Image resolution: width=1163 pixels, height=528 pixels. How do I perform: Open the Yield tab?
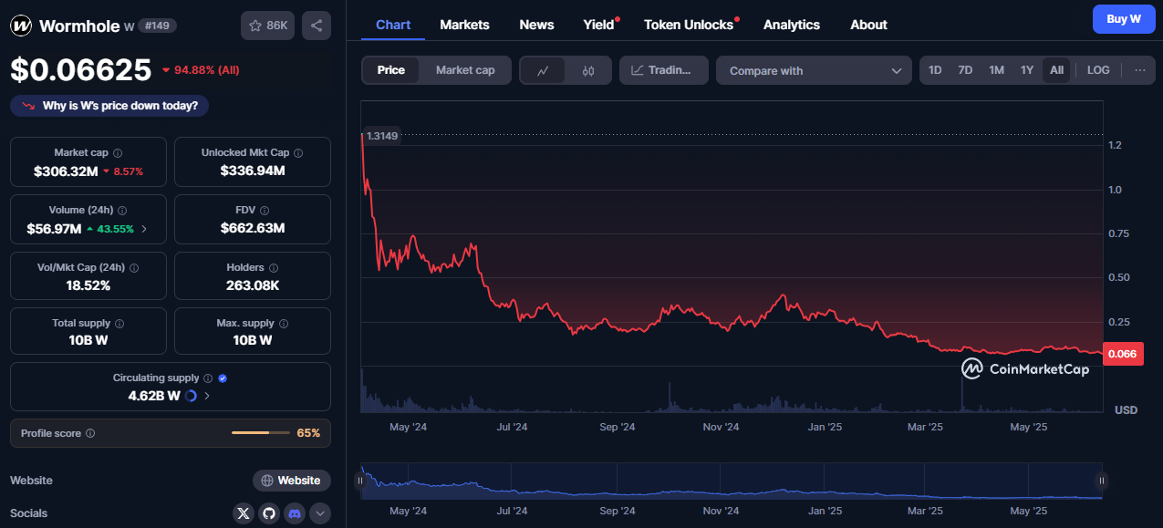599,25
